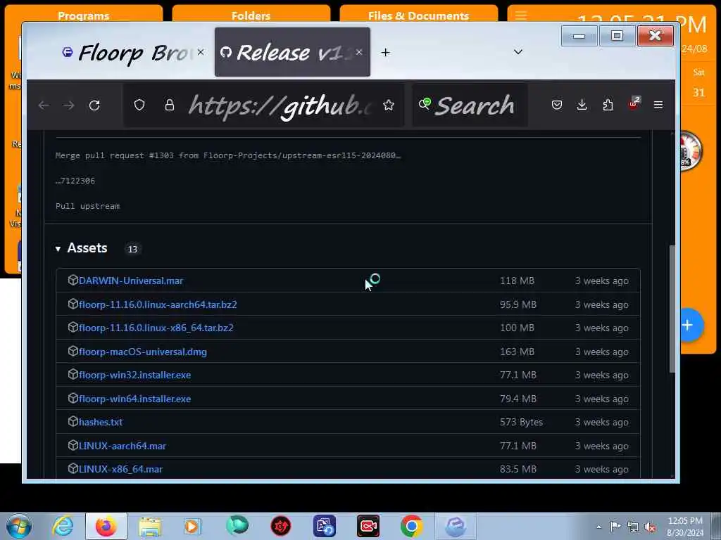This screenshot has height=540, width=721.
Task: Open Firefox from the taskbar
Action: pos(106,526)
